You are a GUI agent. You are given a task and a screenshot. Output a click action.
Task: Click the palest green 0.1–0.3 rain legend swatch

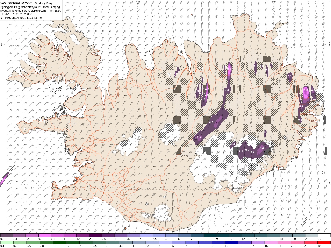point(7,242)
